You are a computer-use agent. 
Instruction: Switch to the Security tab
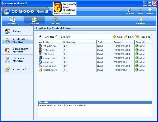point(34,21)
